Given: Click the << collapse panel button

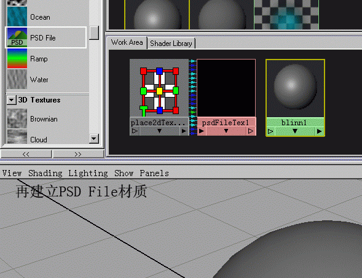Looking at the screenshot, I should click(26, 154).
